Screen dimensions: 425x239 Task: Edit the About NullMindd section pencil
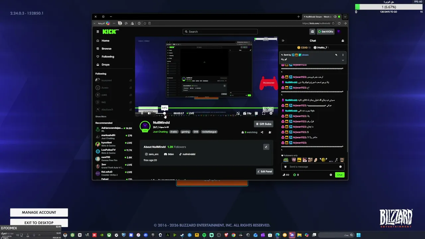click(x=266, y=147)
